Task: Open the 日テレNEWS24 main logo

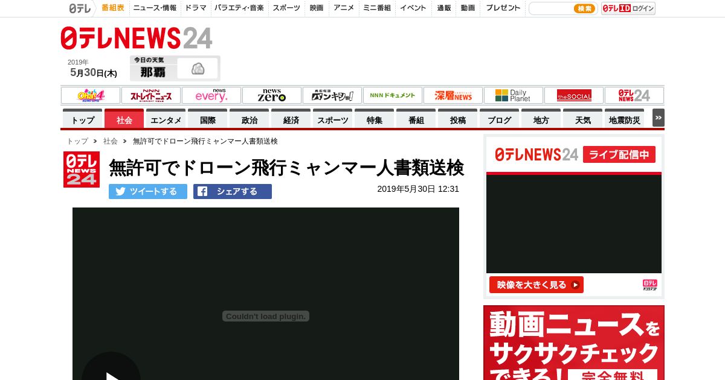Action: [137, 38]
